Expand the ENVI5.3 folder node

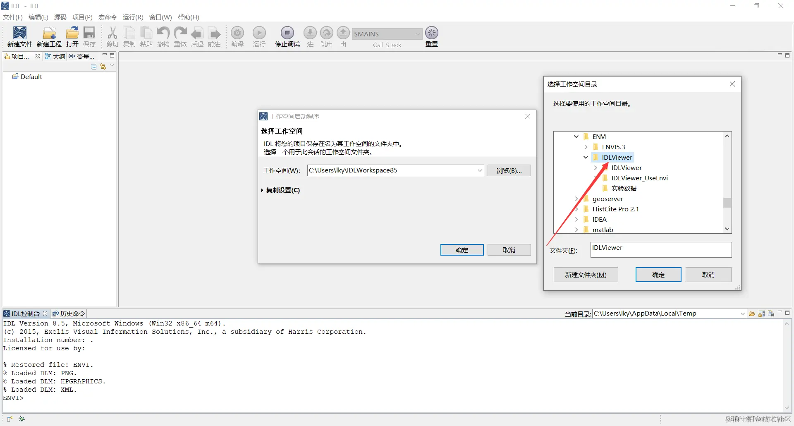[x=586, y=147]
